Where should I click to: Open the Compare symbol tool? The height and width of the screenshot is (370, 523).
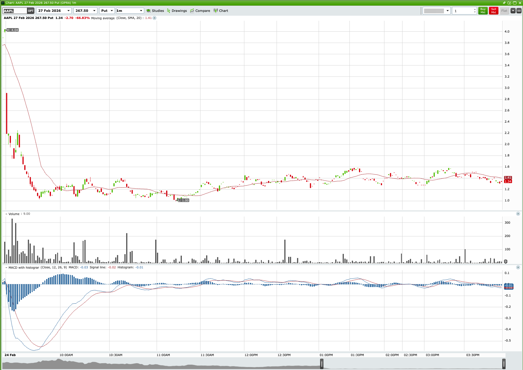(x=200, y=11)
